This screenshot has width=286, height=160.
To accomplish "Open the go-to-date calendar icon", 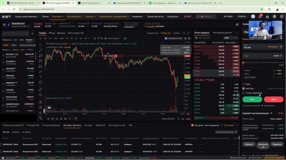I will pyautogui.click(x=76, y=119).
